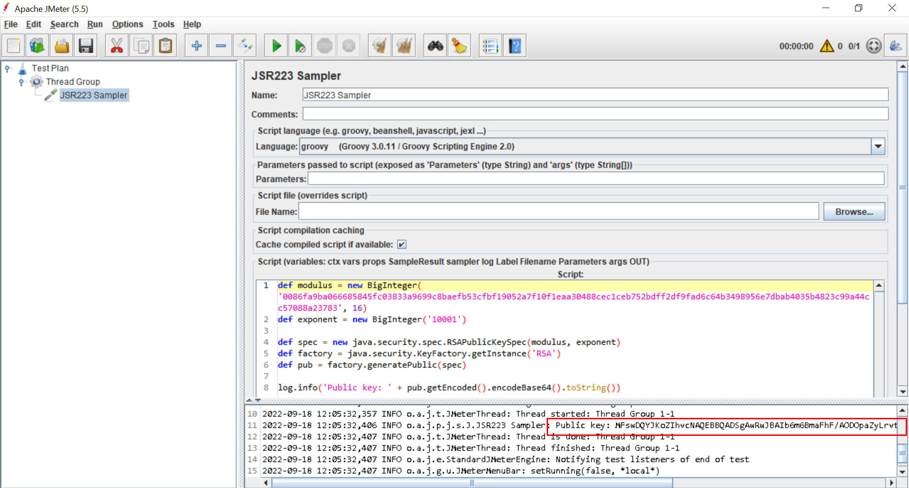Click the main panel scroll-down arrow
Screen dimensions: 909x488
[902, 392]
